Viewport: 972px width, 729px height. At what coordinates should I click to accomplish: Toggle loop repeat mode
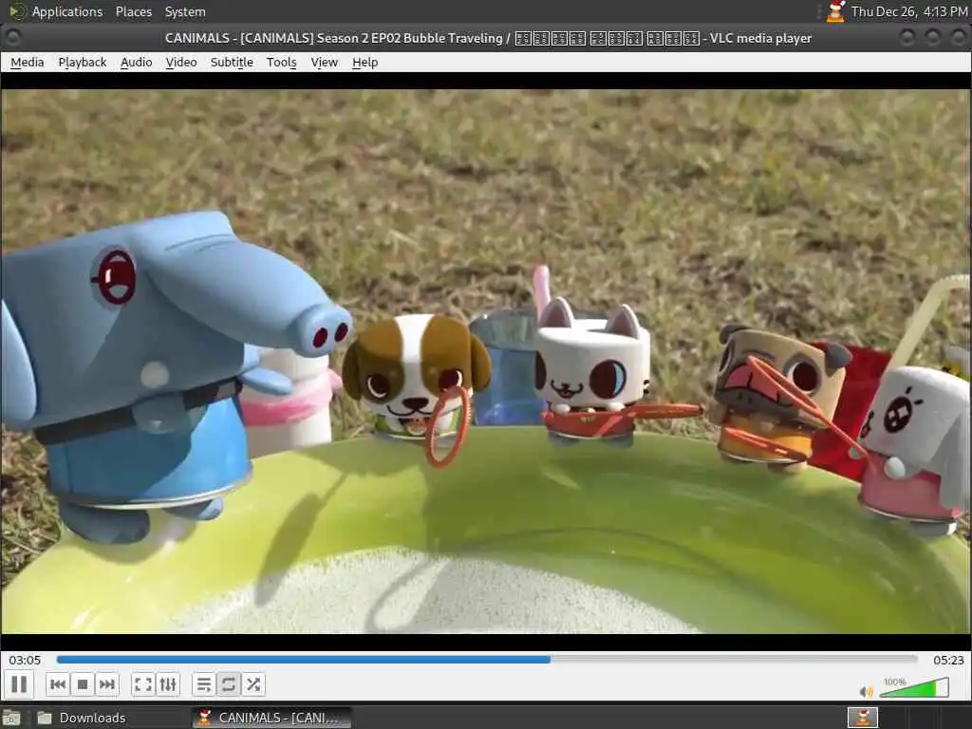click(x=228, y=684)
